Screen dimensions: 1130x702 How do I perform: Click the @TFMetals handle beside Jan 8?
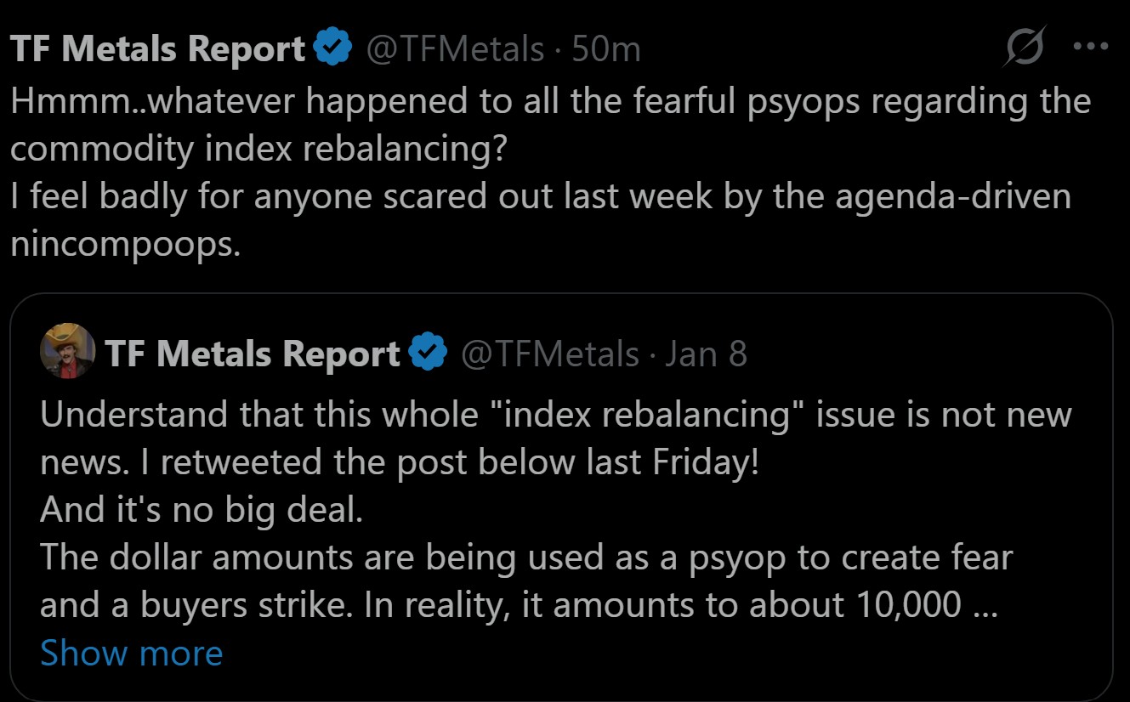(x=549, y=353)
